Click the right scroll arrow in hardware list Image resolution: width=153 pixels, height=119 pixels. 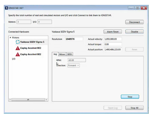click(46, 100)
